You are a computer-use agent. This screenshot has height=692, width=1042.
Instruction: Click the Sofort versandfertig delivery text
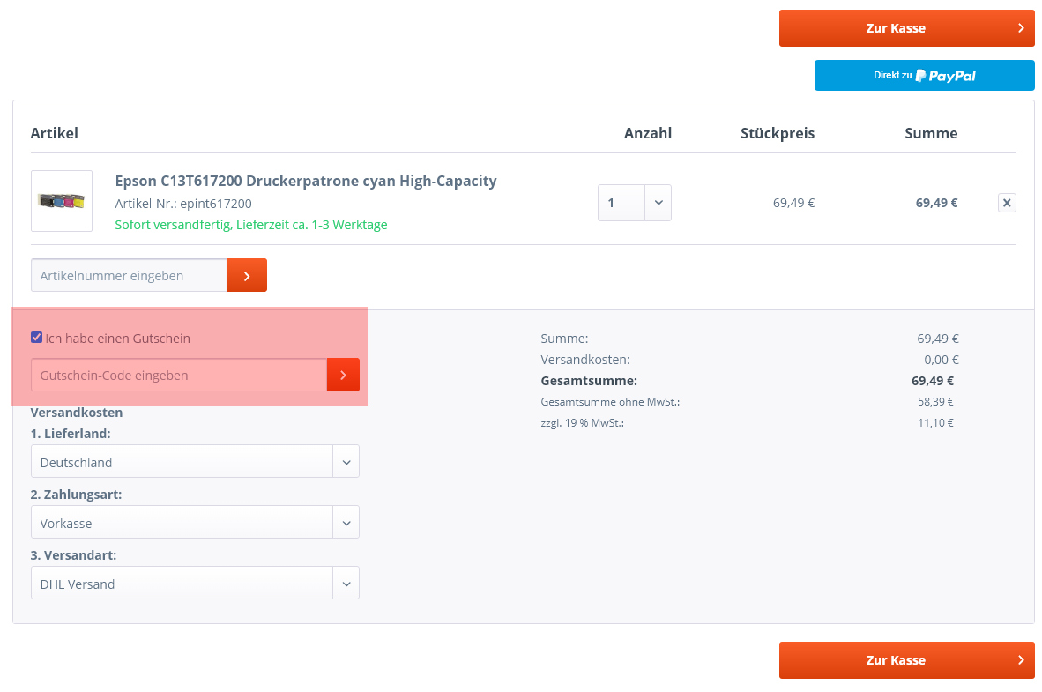tap(251, 225)
